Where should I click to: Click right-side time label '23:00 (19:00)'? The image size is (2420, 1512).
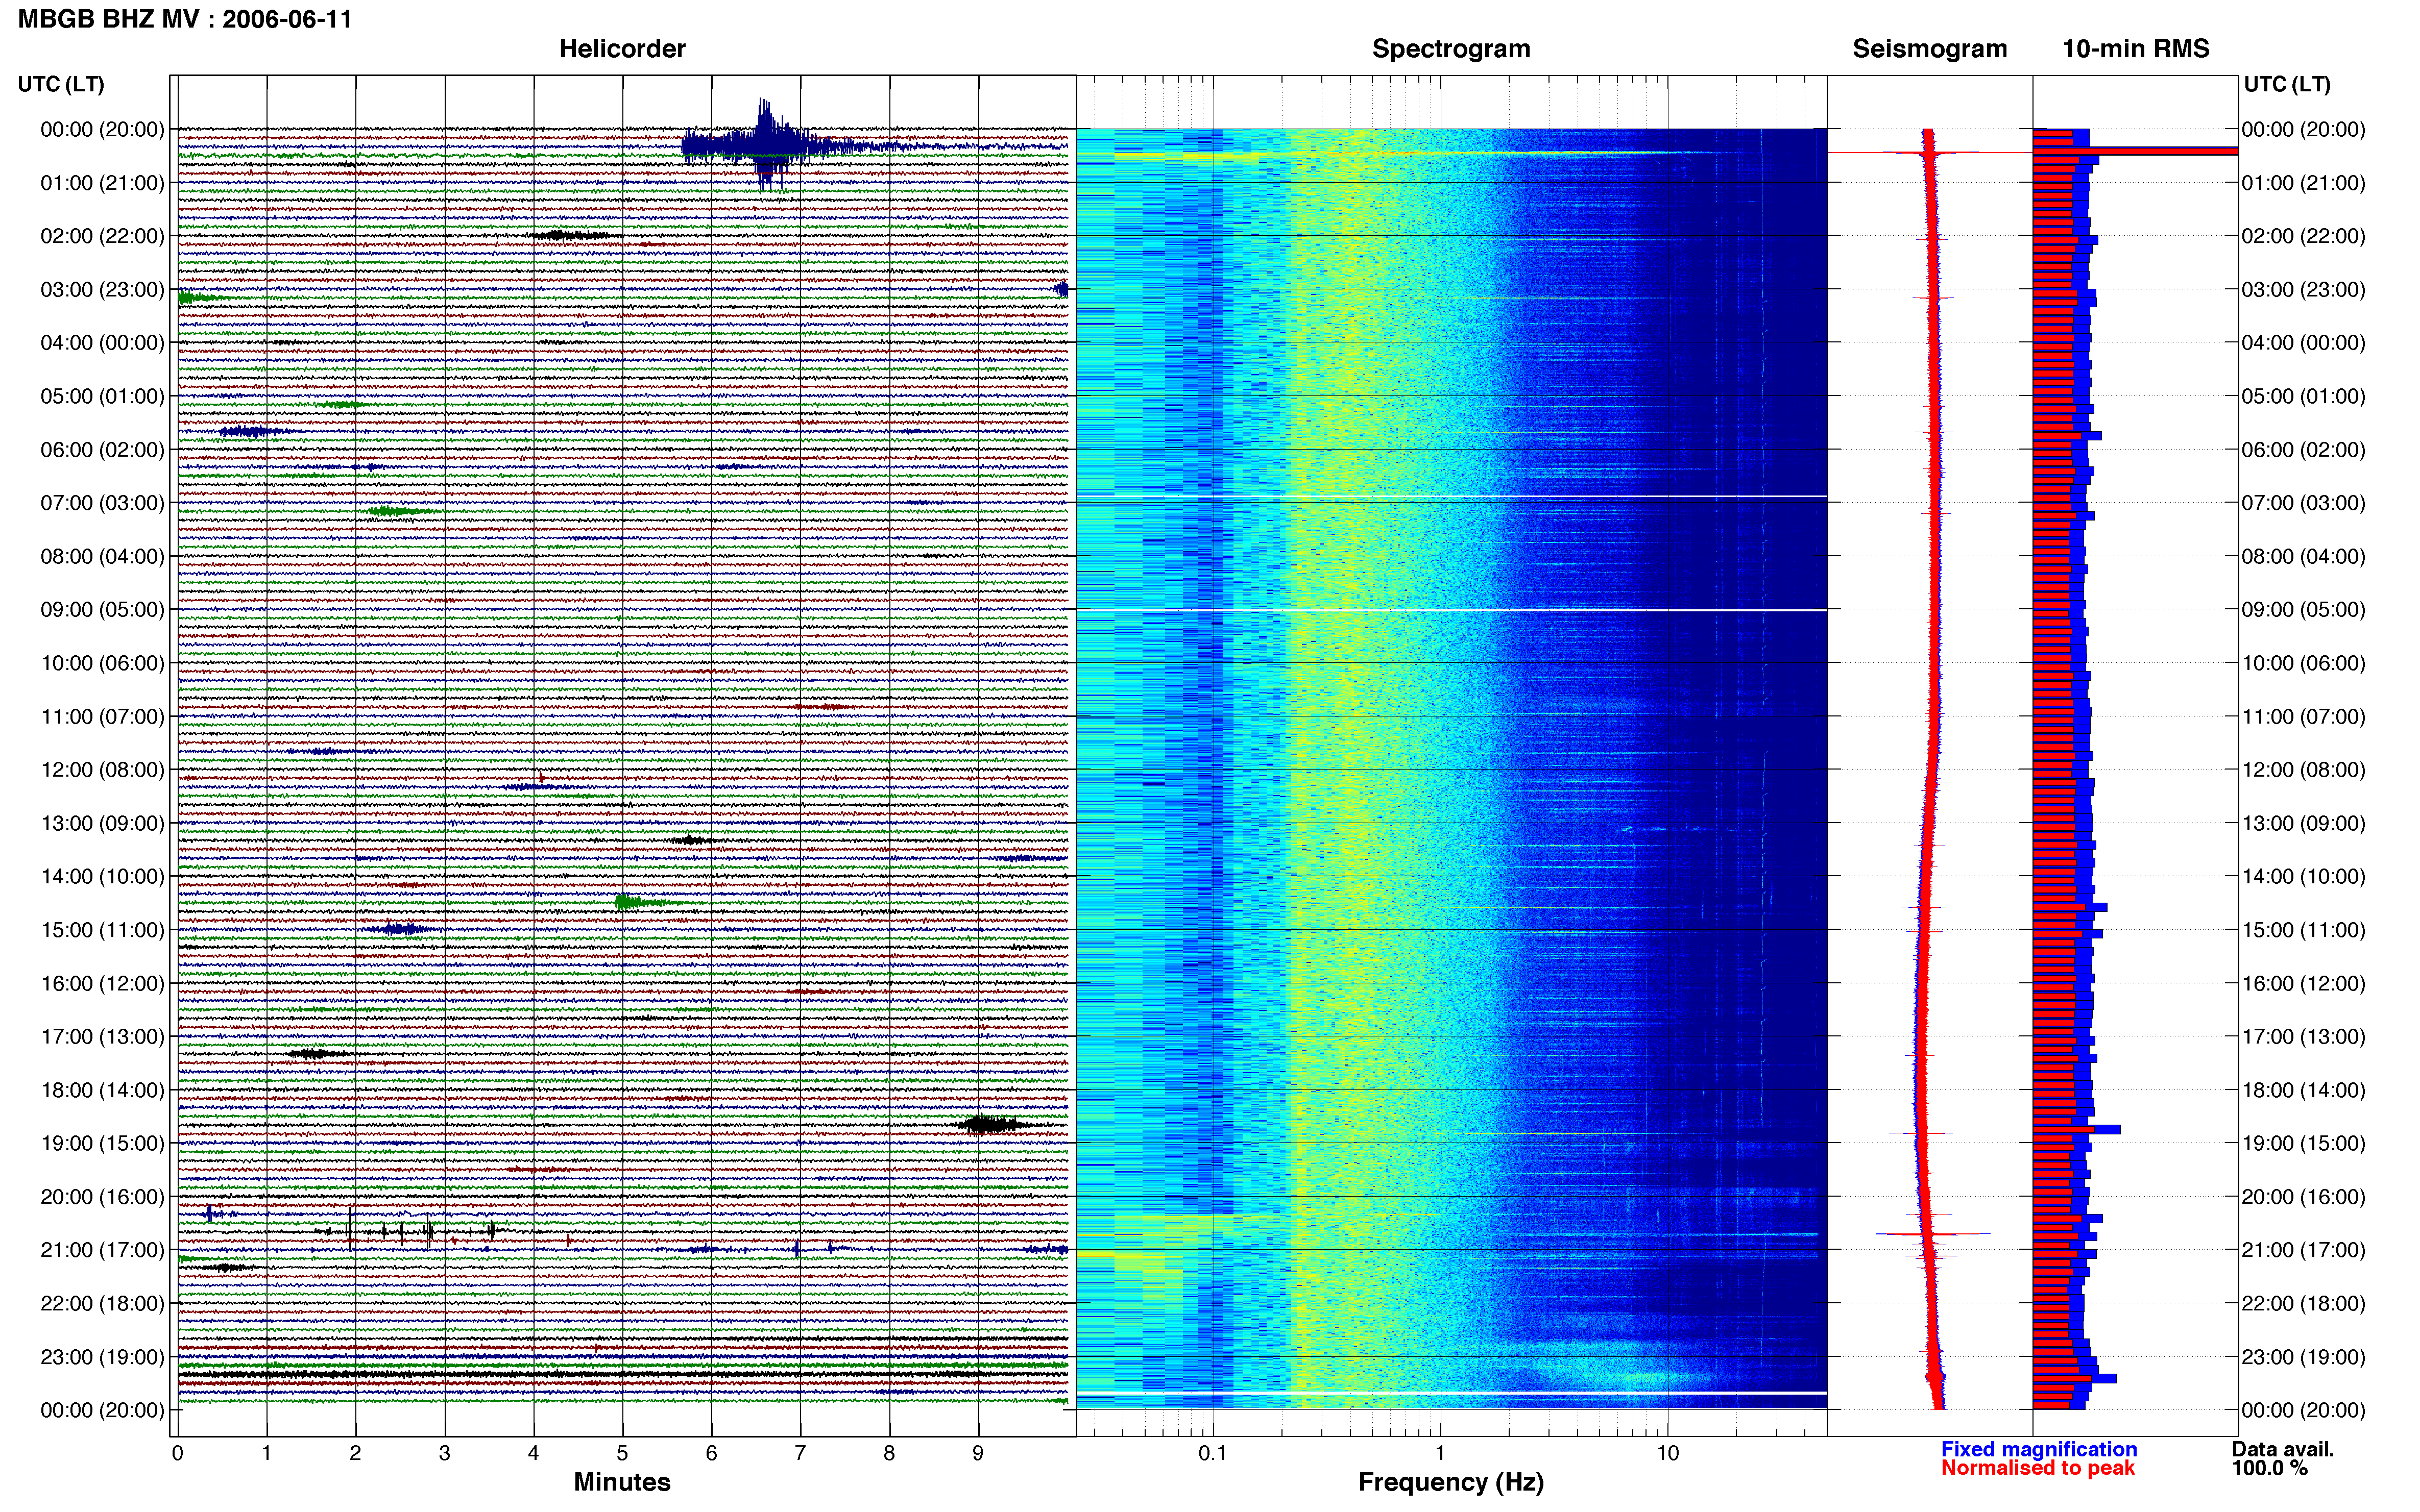click(2304, 1357)
